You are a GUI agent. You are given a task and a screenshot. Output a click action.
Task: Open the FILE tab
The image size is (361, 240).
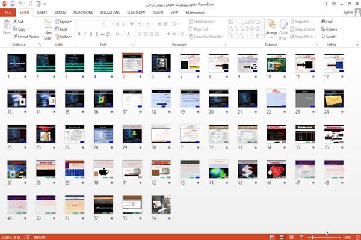point(8,13)
